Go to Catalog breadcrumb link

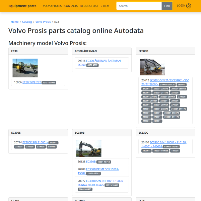pos(27,22)
